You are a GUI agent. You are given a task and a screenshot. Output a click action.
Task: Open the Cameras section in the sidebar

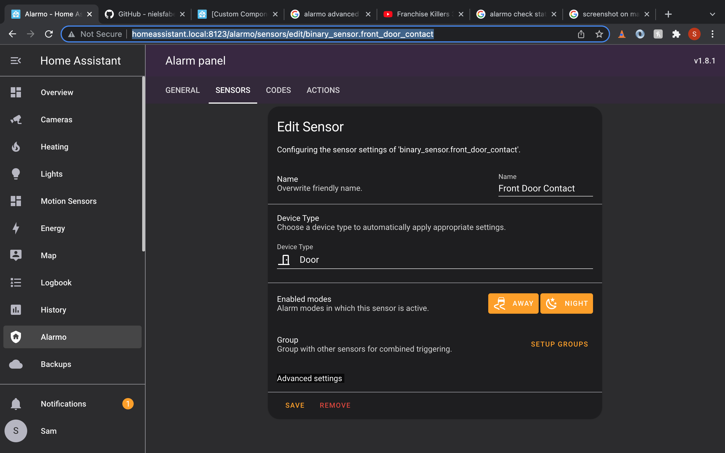tap(56, 119)
